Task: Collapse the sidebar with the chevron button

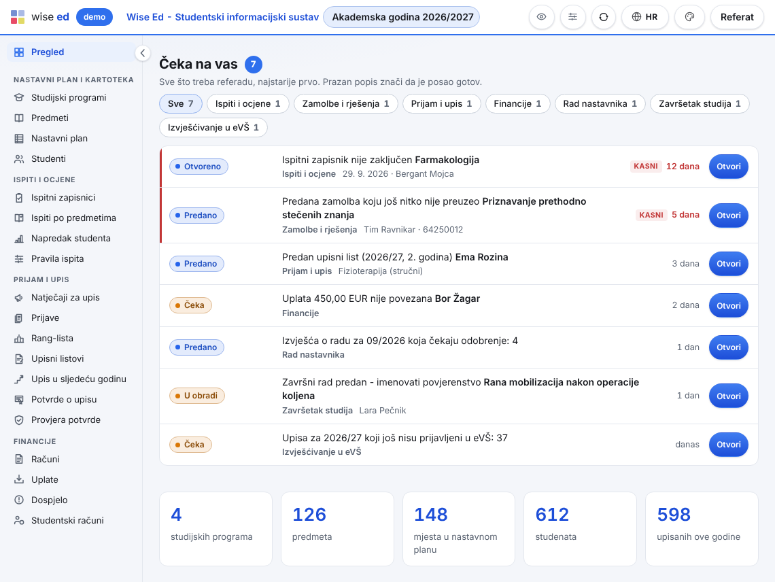Action: [142, 53]
